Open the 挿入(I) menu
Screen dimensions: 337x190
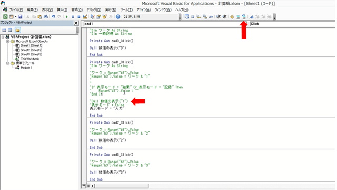pyautogui.click(x=62, y=10)
